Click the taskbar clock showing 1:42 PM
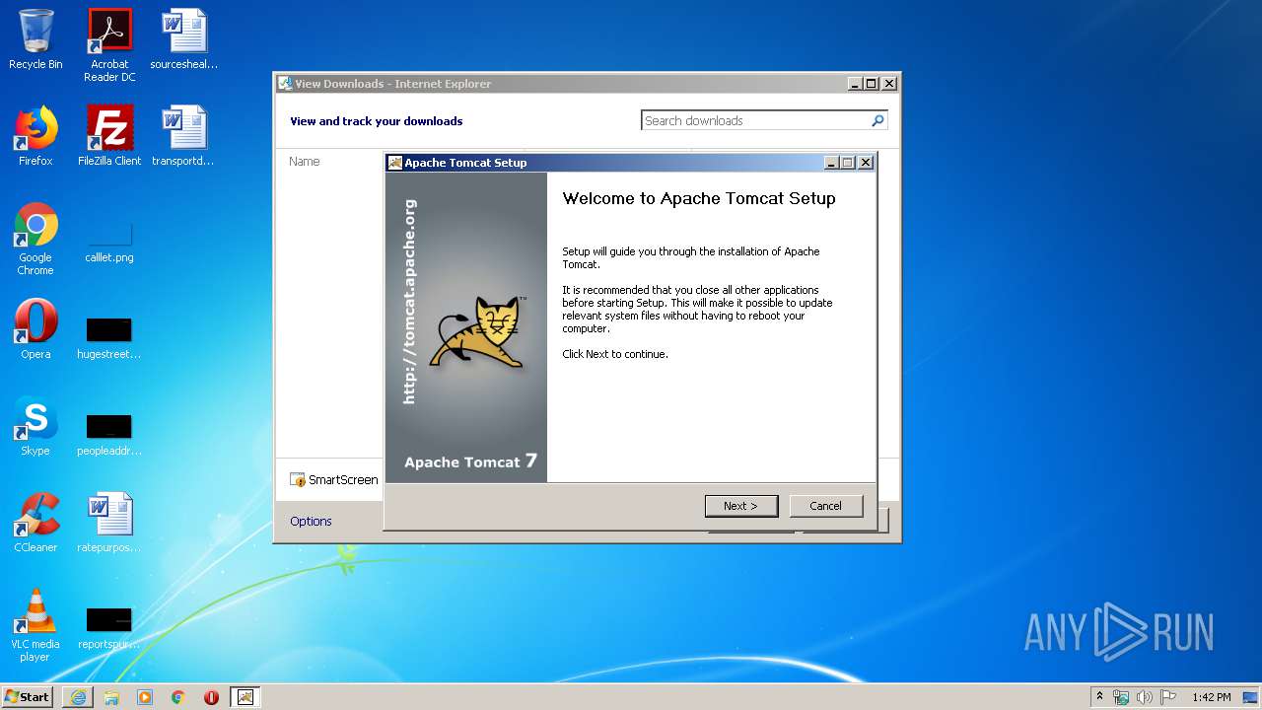The image size is (1262, 710). click(1211, 697)
